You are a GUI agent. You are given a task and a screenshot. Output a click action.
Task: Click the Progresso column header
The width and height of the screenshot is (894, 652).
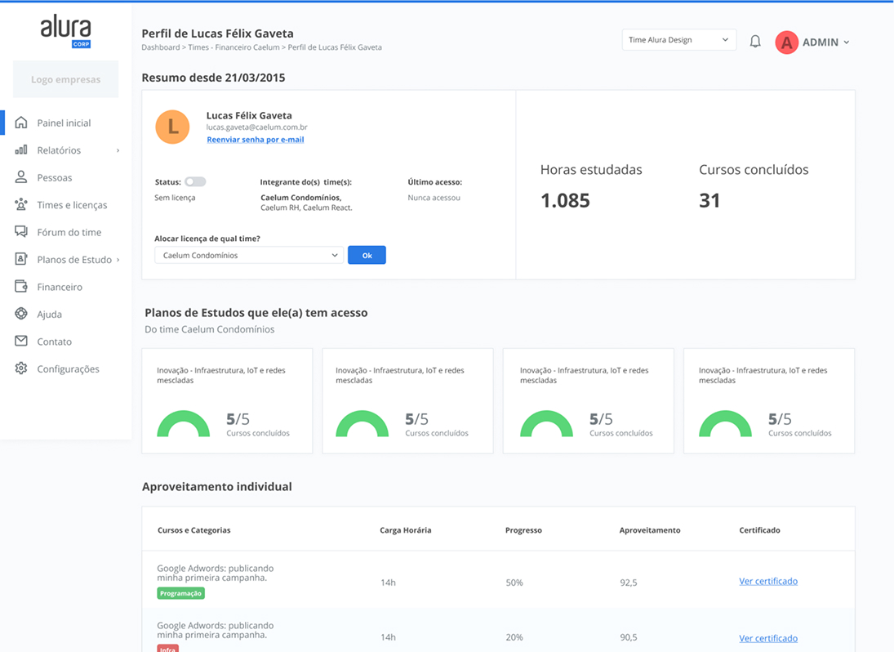[x=523, y=530]
